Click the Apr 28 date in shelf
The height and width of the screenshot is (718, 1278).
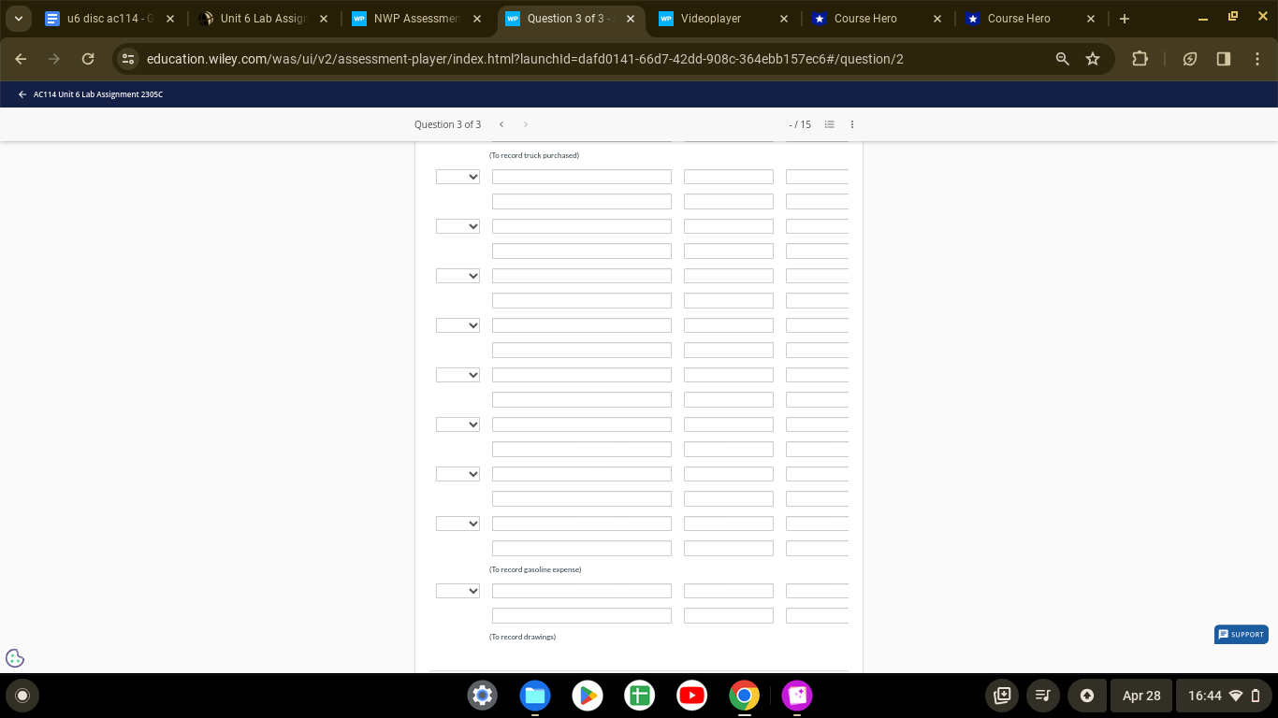click(1141, 696)
